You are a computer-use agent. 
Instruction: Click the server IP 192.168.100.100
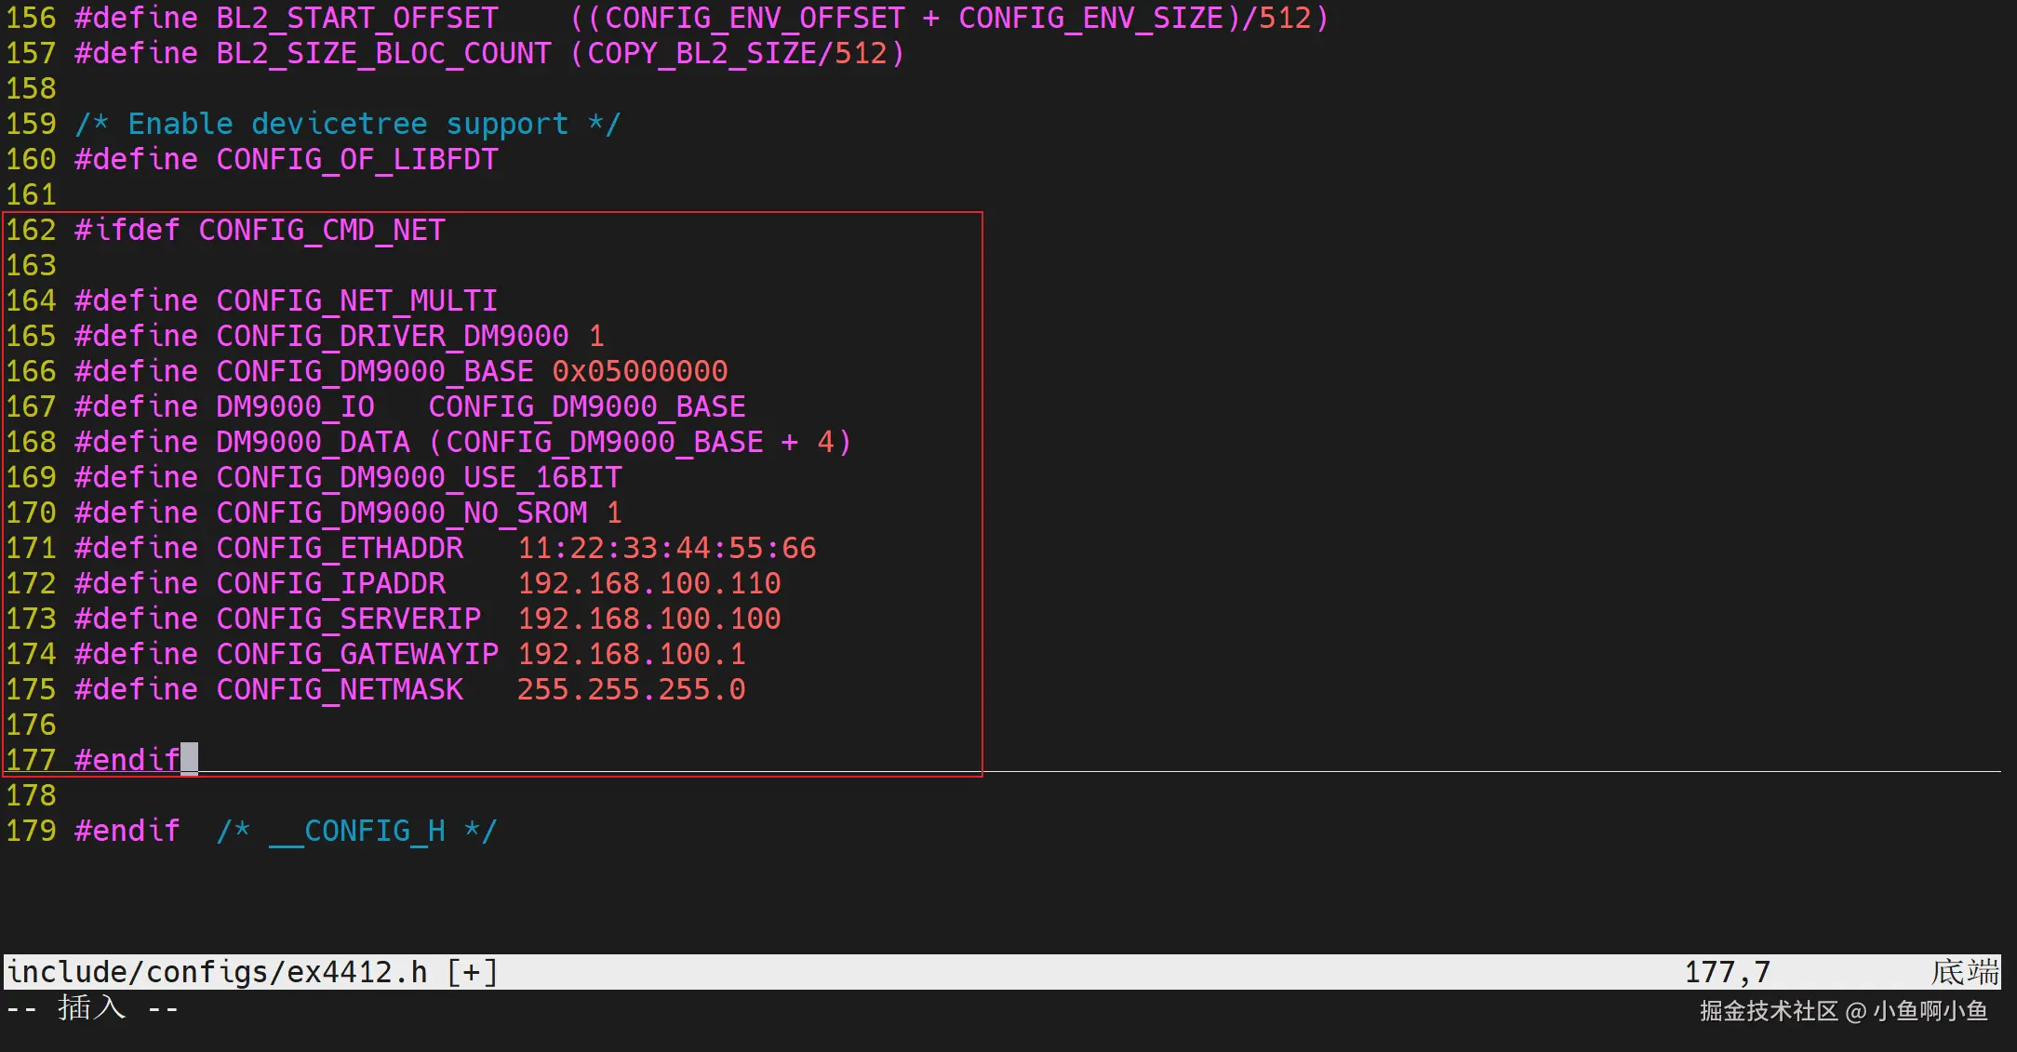click(x=648, y=619)
